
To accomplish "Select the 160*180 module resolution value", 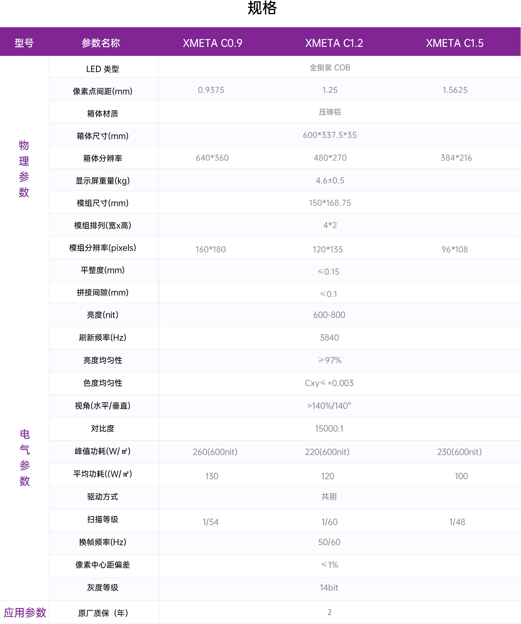I will [211, 250].
